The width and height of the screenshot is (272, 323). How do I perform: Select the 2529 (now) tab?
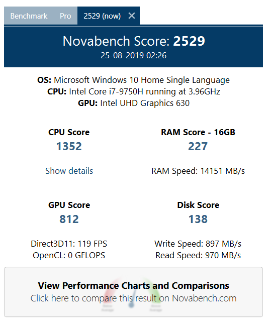tap(102, 16)
